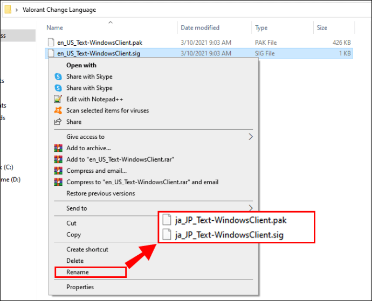
Task: Click the folder icon in the address bar
Action: (x=8, y=10)
